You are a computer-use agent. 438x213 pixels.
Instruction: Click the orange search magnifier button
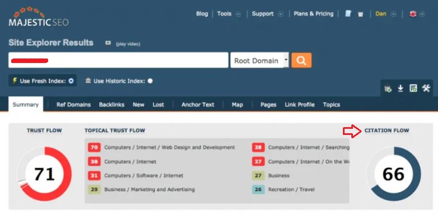pyautogui.click(x=302, y=60)
